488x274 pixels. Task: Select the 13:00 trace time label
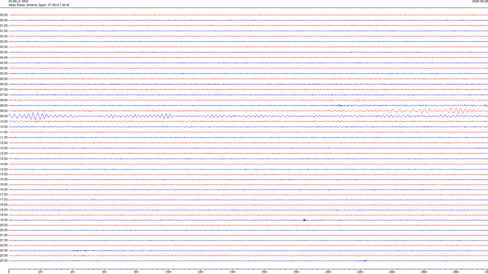click(4, 153)
